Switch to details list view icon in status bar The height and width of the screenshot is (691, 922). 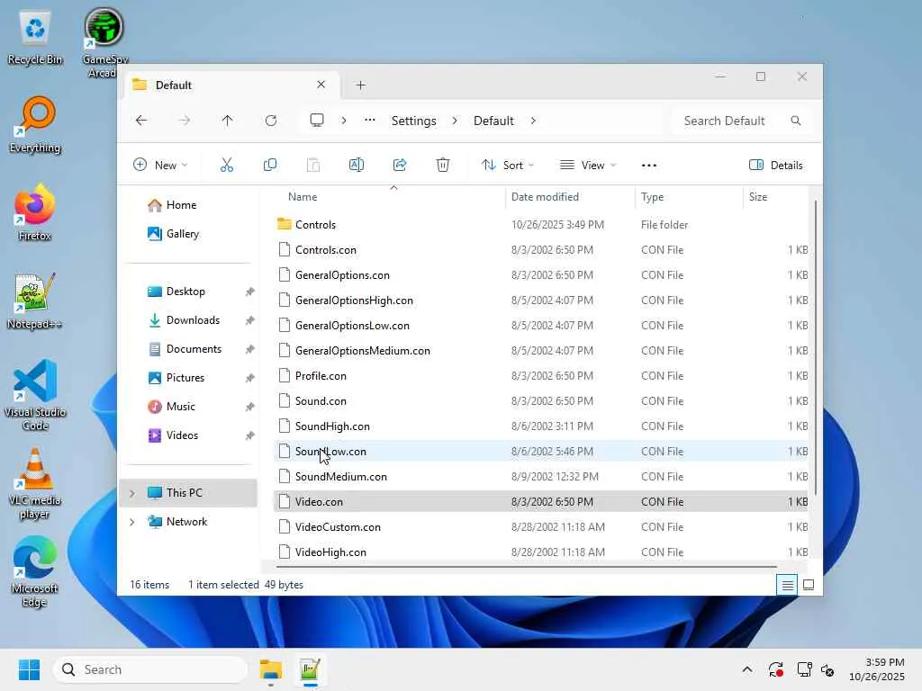(787, 585)
